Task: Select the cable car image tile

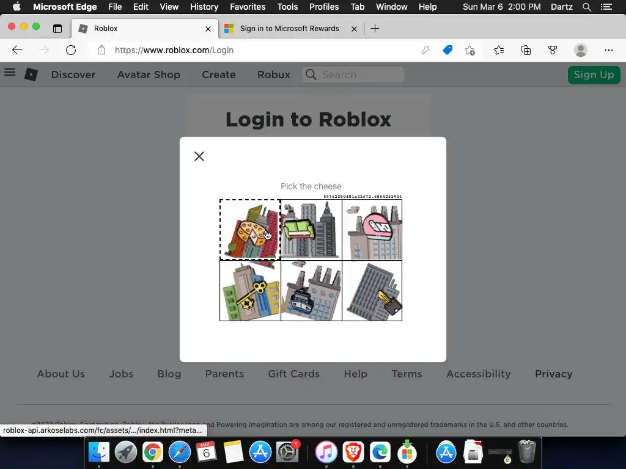Action: [x=311, y=291]
